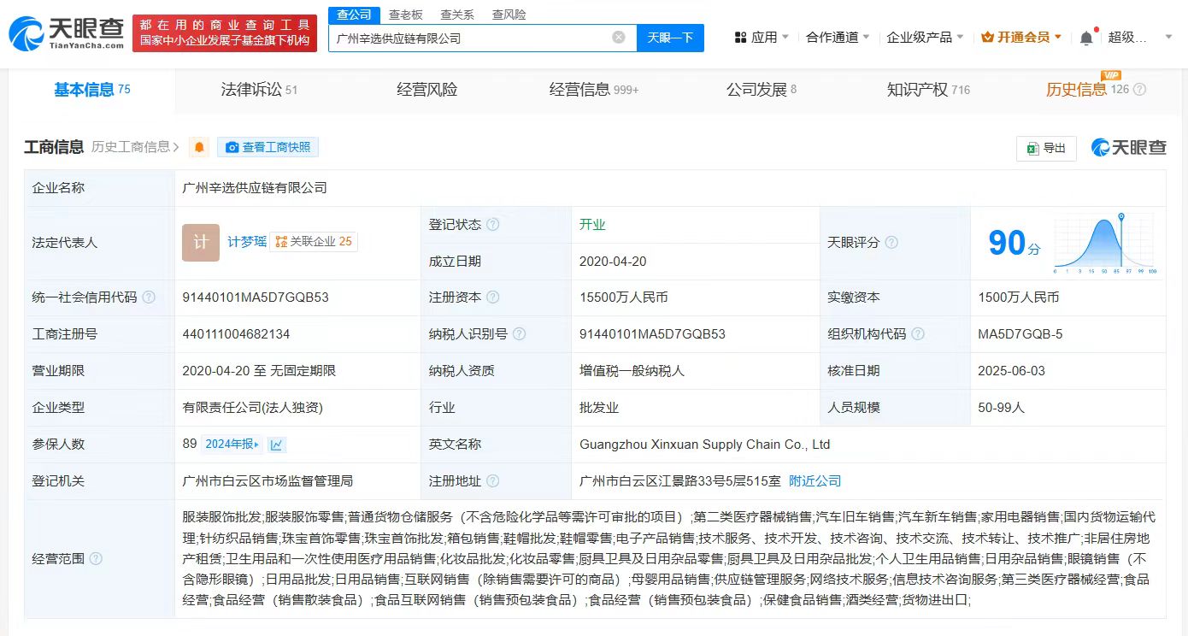Image resolution: width=1188 pixels, height=636 pixels.
Task: Click the registered address 广州市白云区江景路33号5层515室
Action: [680, 481]
